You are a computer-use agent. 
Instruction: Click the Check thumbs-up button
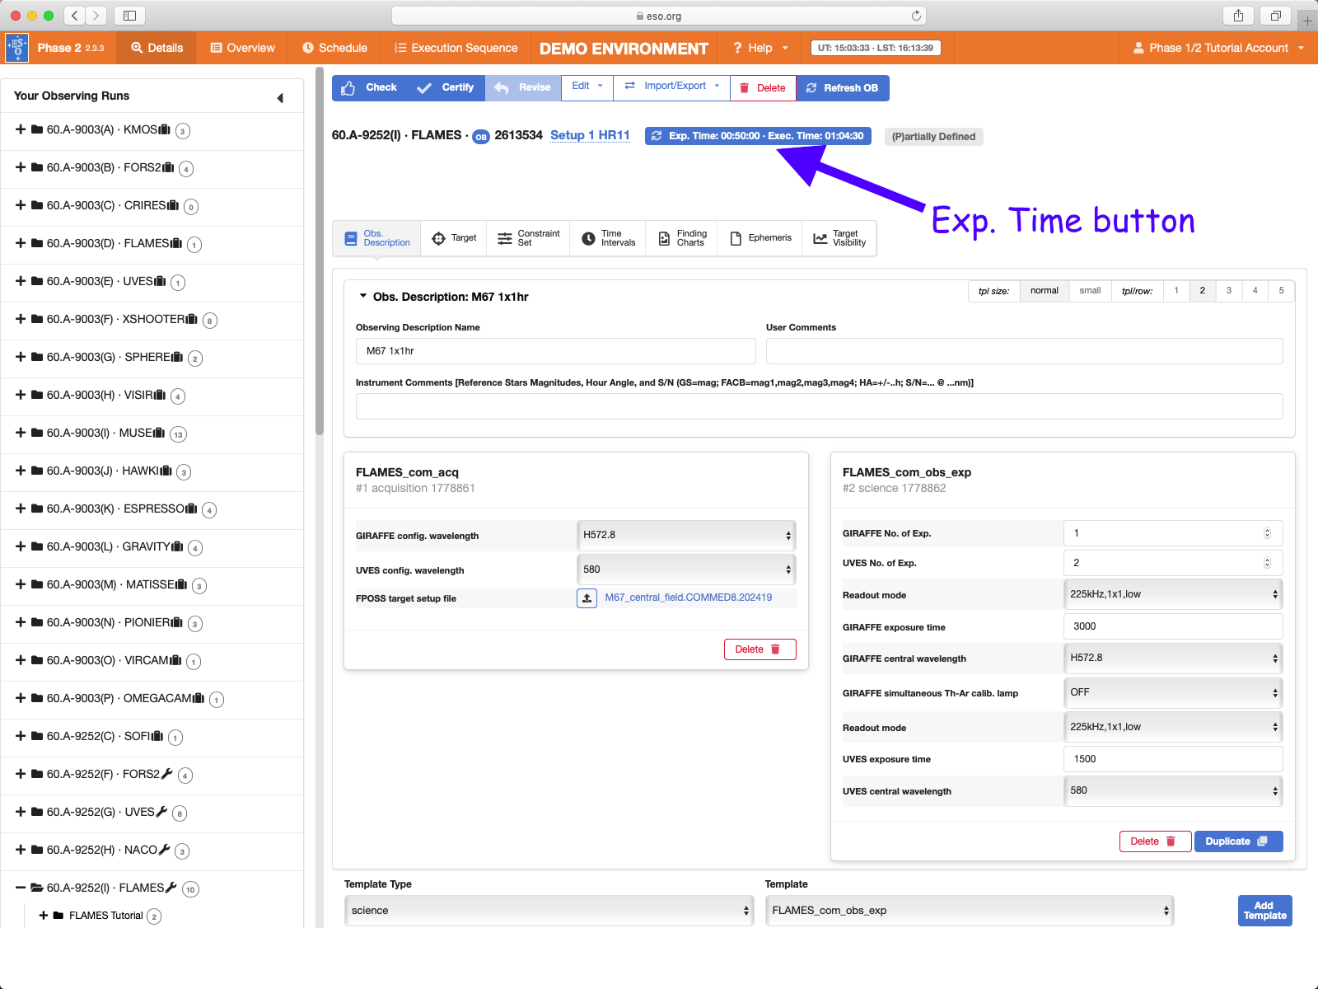pos(368,87)
